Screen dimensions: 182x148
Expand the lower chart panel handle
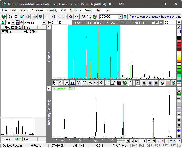(x=49, y=89)
